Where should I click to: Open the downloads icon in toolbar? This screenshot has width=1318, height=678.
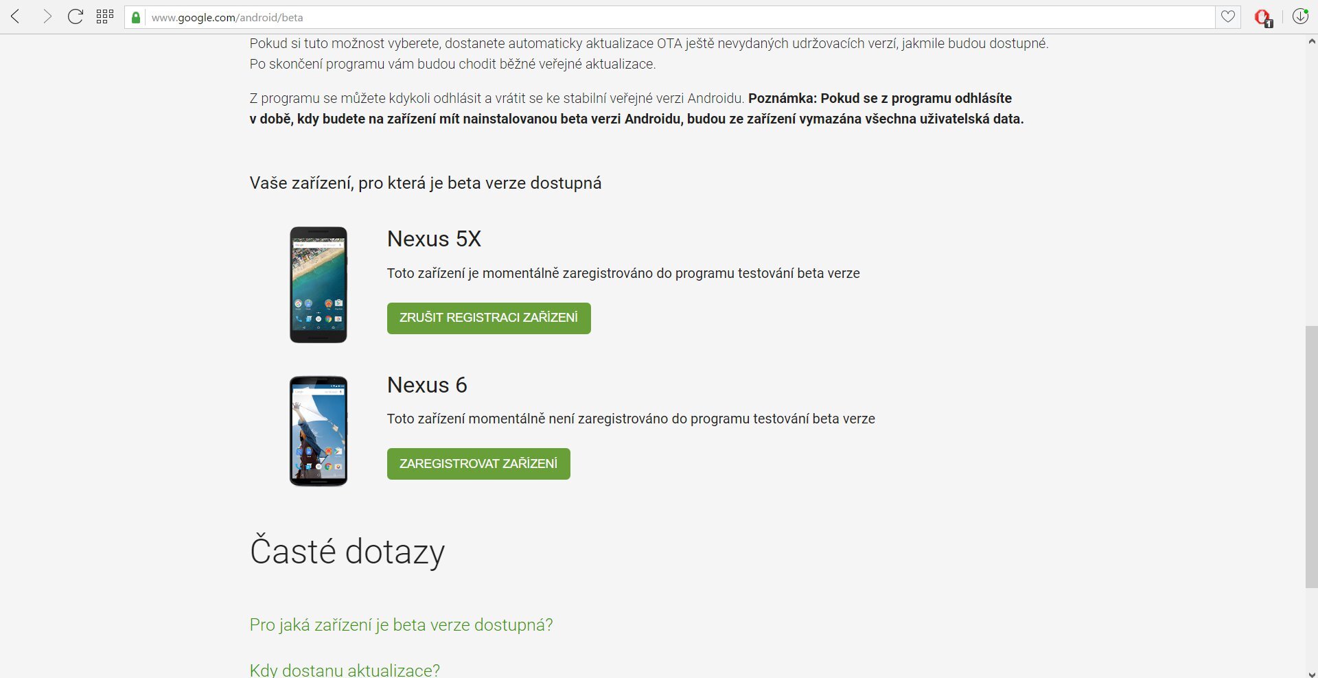[1300, 17]
